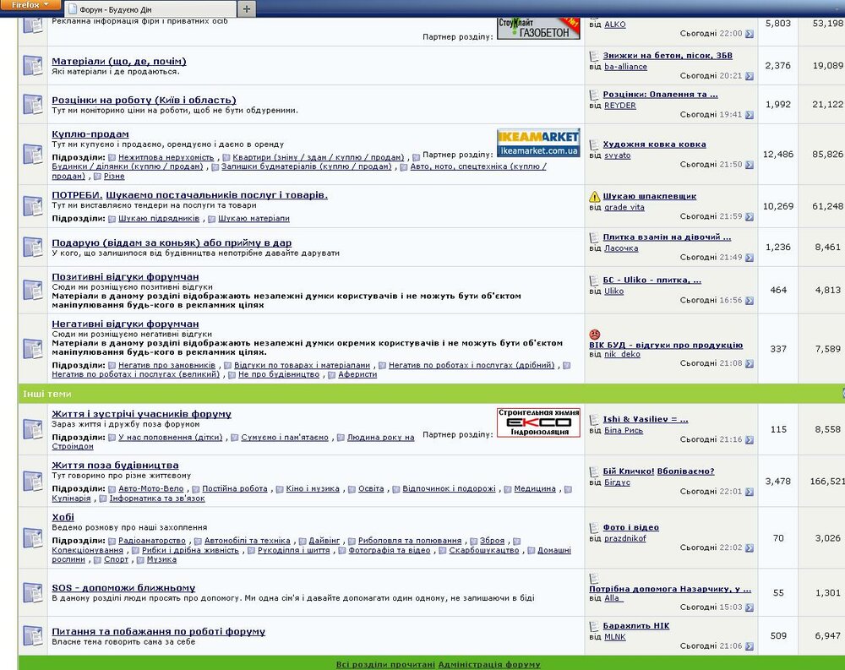Click forum status icon for Негативні відгуки
Viewport: 845px width, 670px height.
pos(33,349)
